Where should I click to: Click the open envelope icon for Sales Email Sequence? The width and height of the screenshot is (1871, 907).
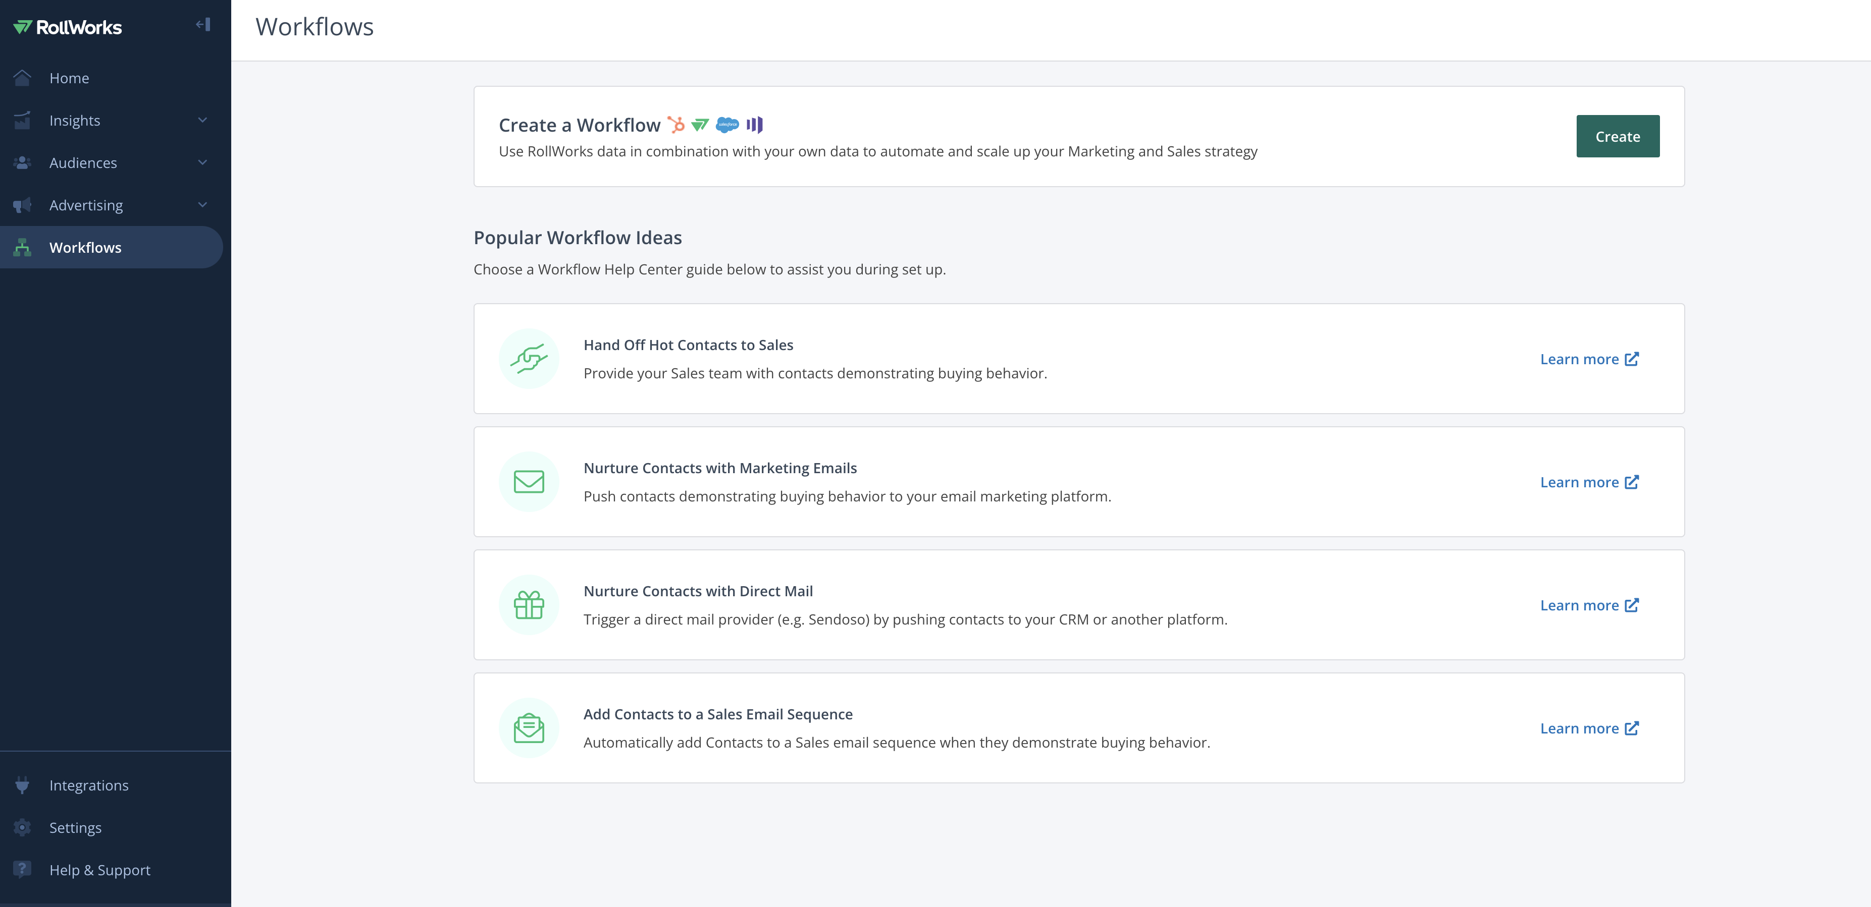(529, 728)
